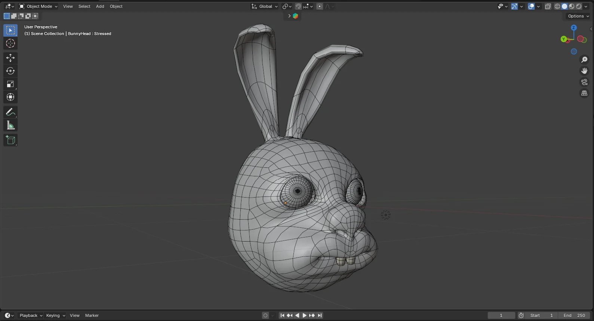Open the Object Mode dropdown
Viewport: 594px width, 321px height.
coord(39,6)
